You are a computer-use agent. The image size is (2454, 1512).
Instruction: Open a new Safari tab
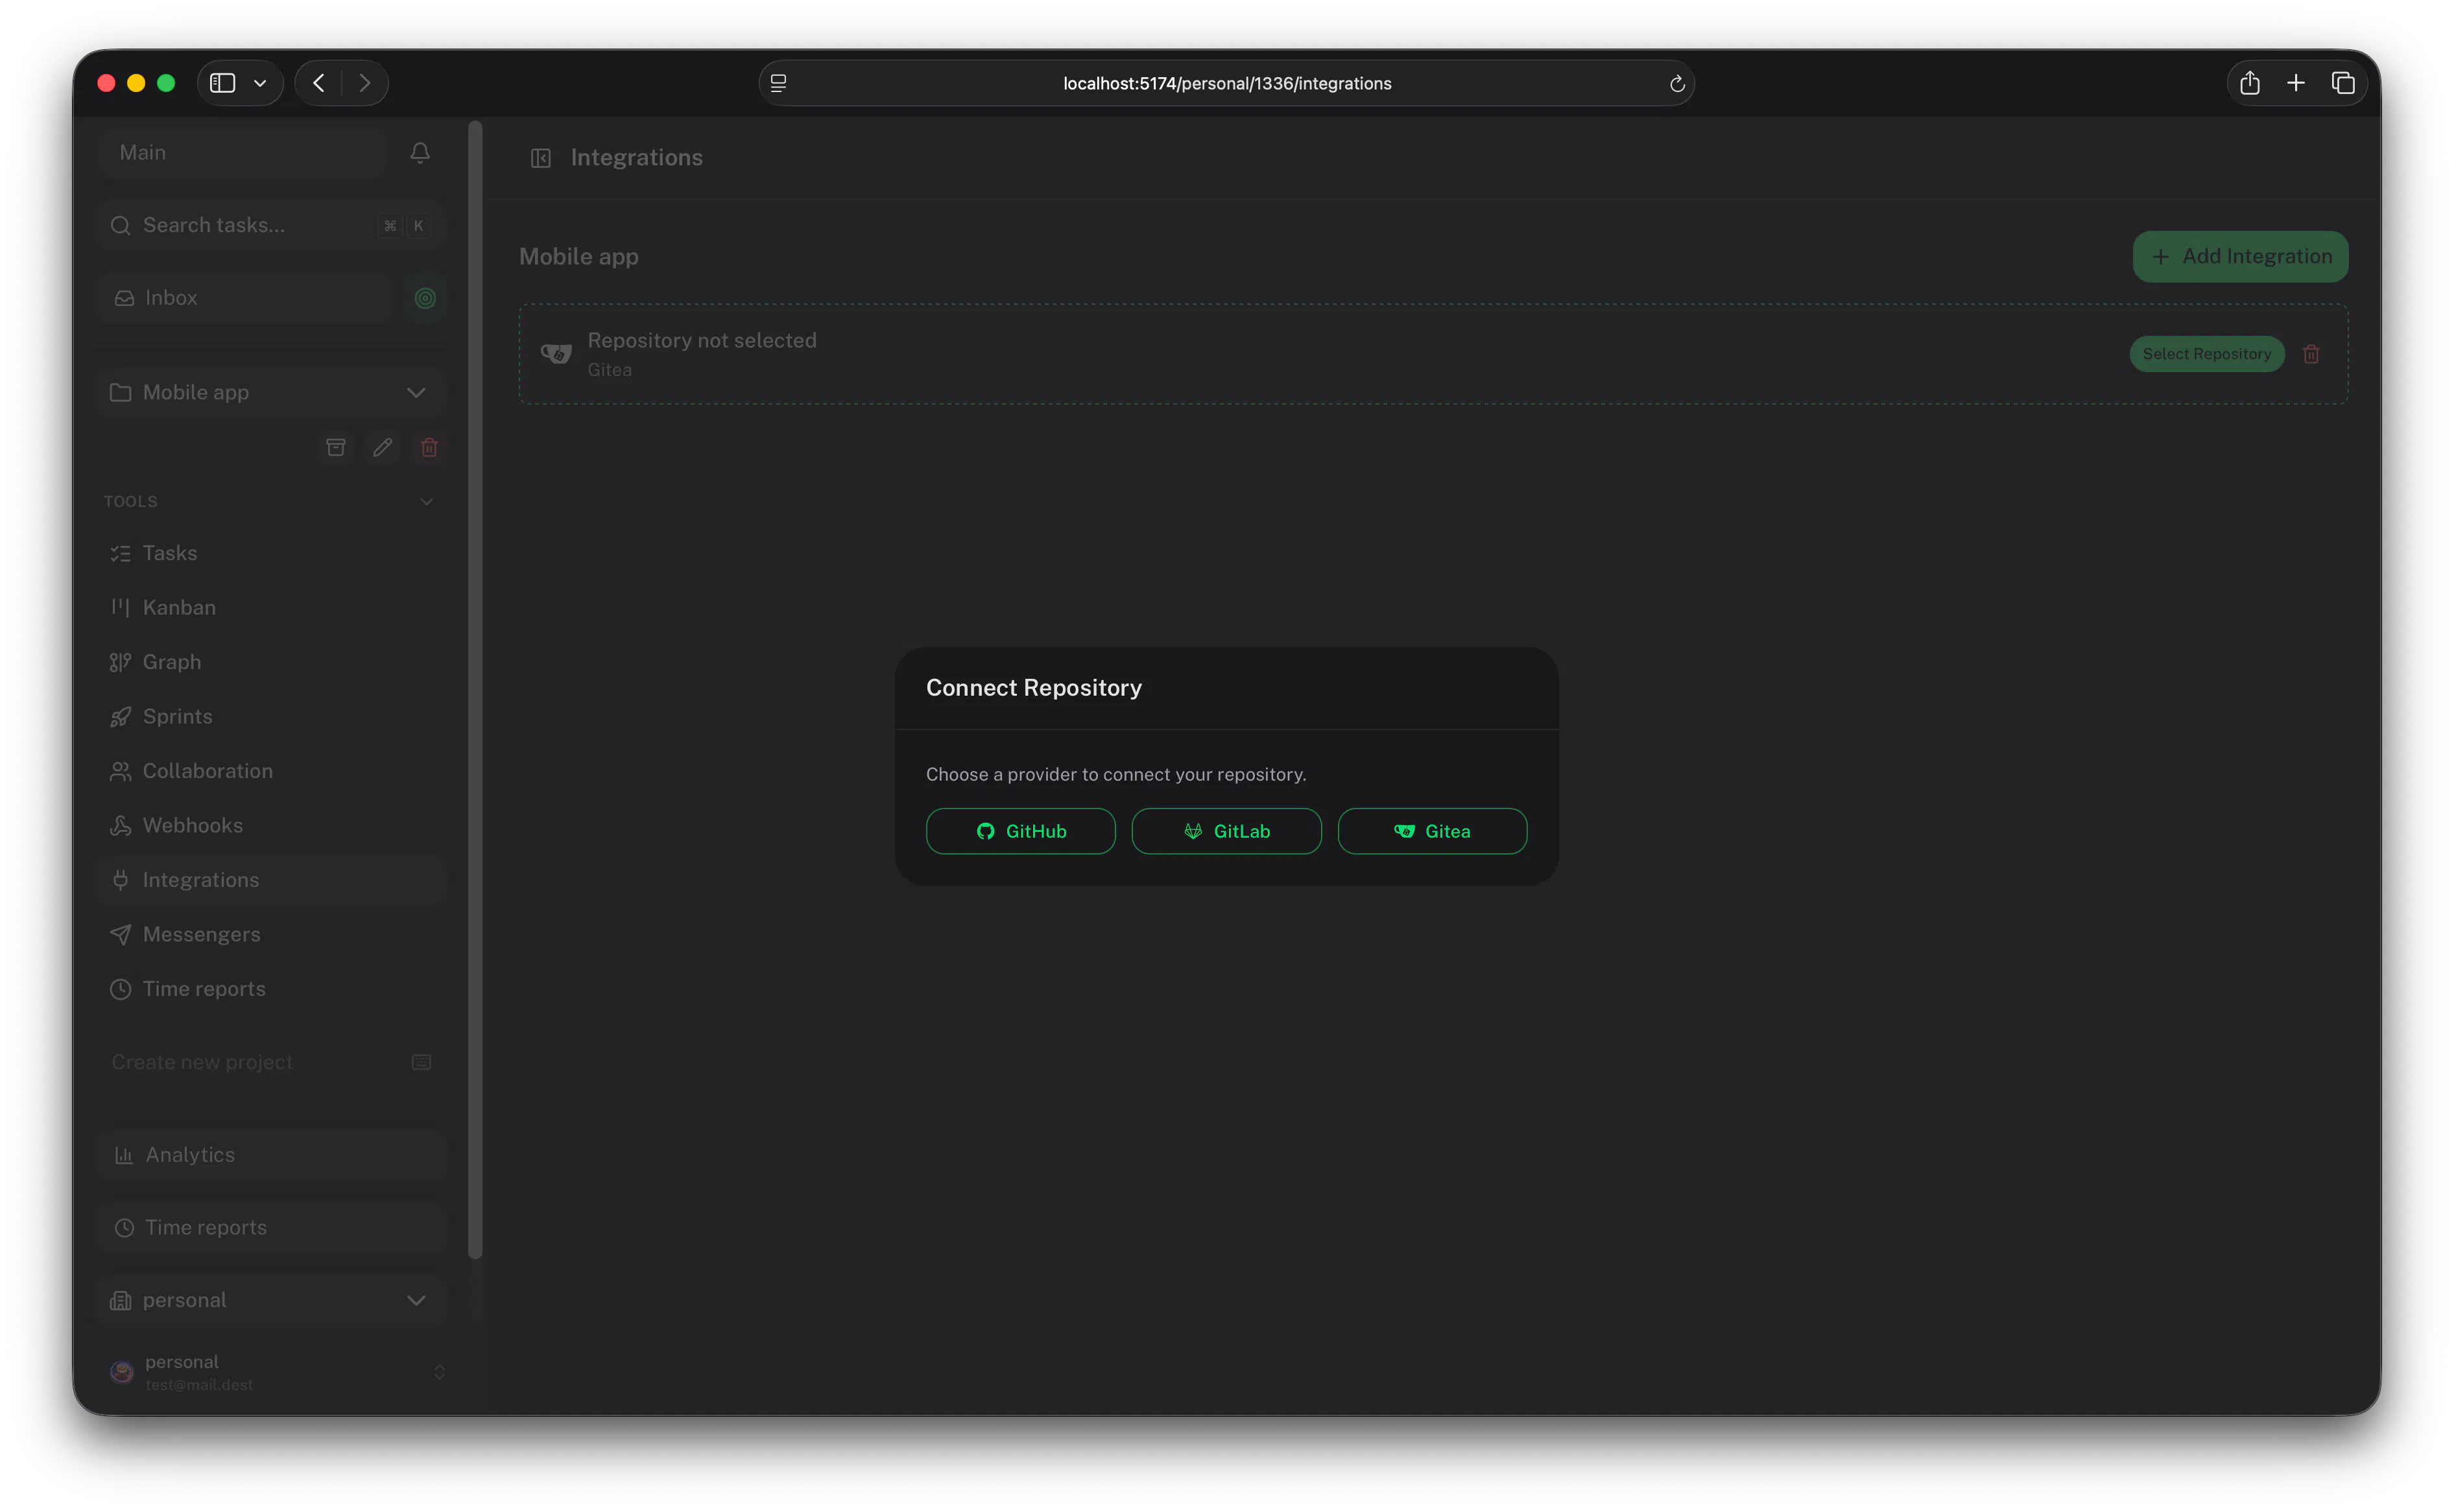2296,83
